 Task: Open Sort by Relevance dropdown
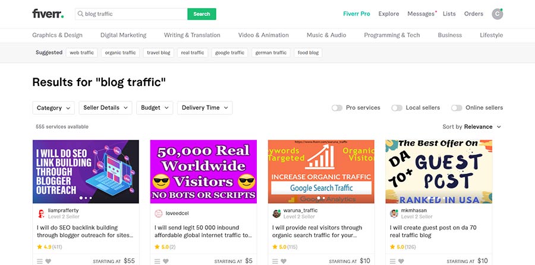(x=471, y=127)
